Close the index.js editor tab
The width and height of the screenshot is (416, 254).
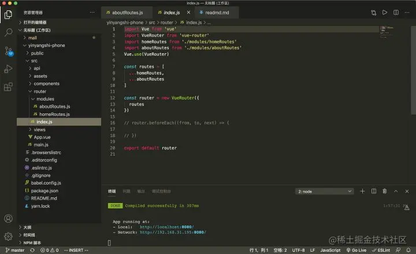click(x=188, y=13)
